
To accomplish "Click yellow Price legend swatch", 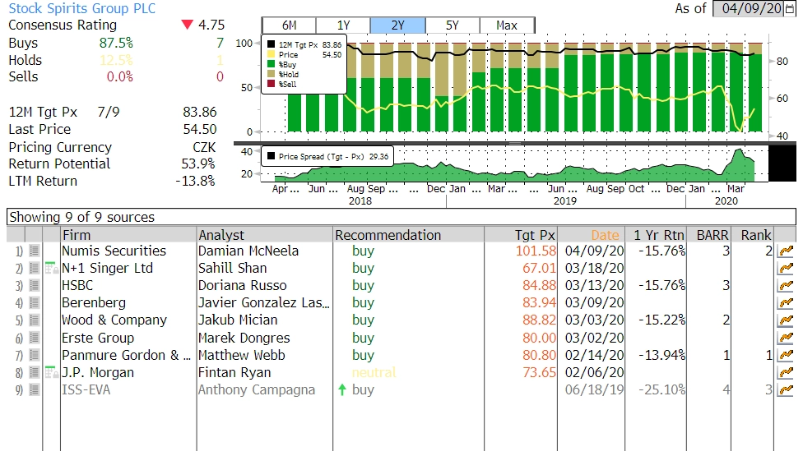I will pyautogui.click(x=271, y=55).
